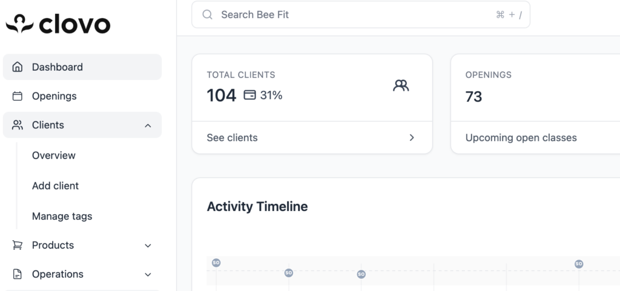This screenshot has width=620, height=291.
Task: Open Upcoming open classes link
Action: pos(521,138)
